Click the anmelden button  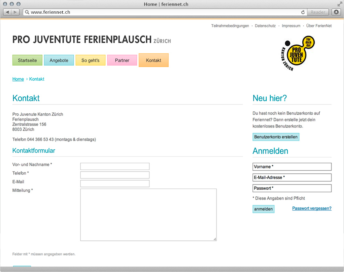[x=263, y=209]
